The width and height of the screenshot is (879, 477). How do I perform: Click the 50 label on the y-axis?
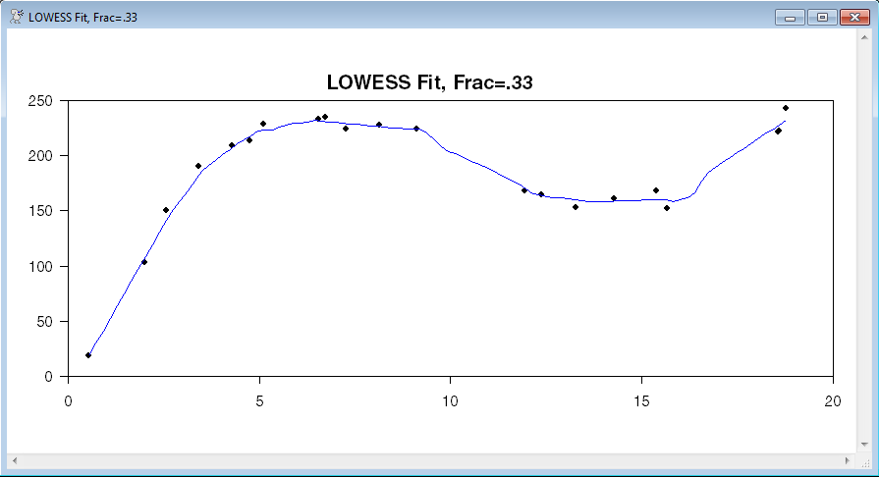[44, 322]
